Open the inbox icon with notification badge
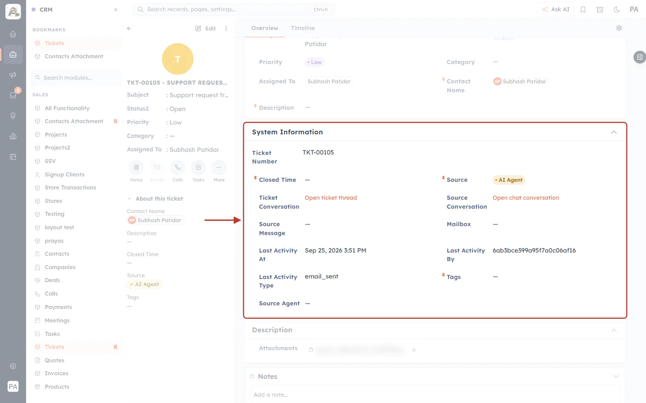This screenshot has width=646, height=403. tap(13, 95)
